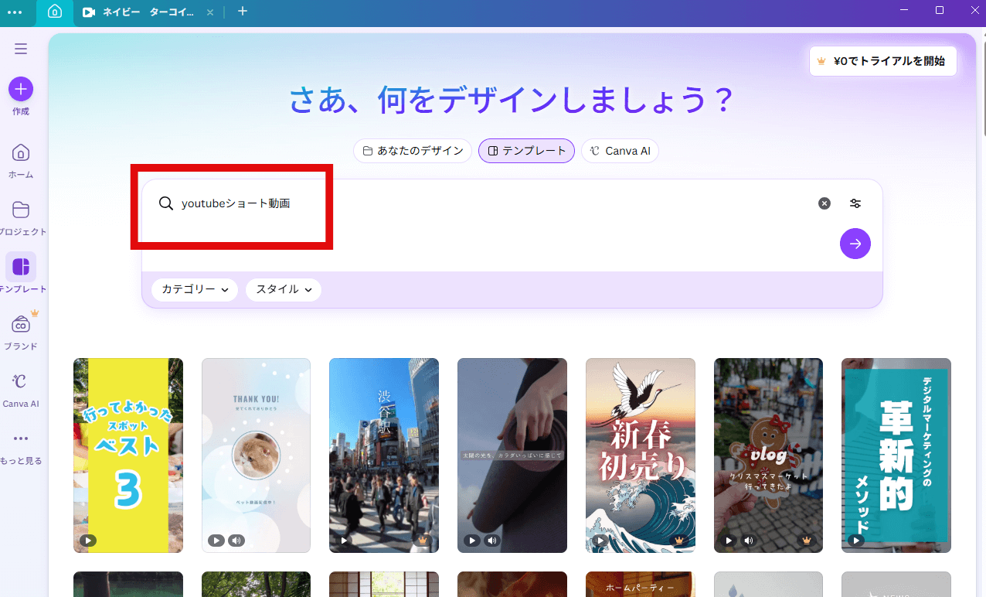The width and height of the screenshot is (986, 597).
Task: Select the ホーム sidebar icon
Action: tap(20, 152)
